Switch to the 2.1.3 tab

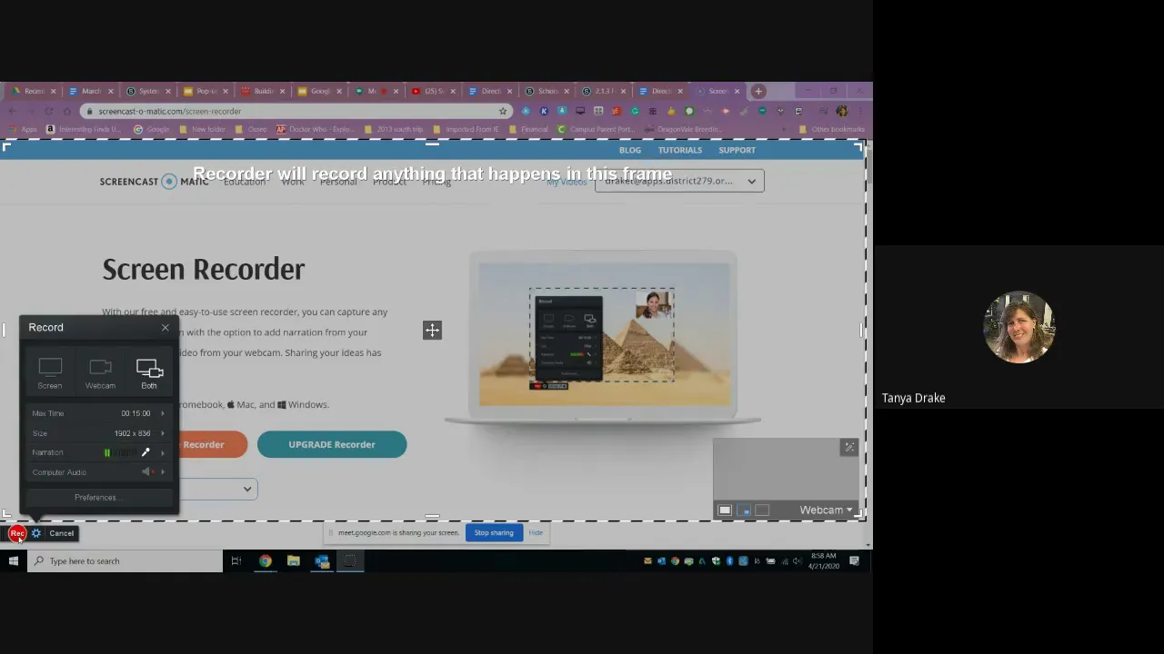606,91
